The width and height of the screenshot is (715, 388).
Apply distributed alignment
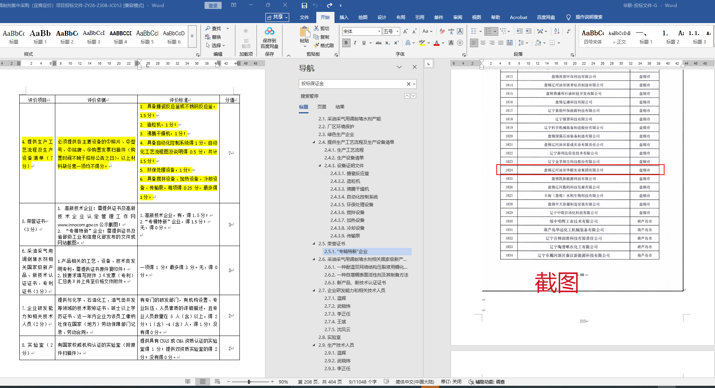tap(510, 43)
